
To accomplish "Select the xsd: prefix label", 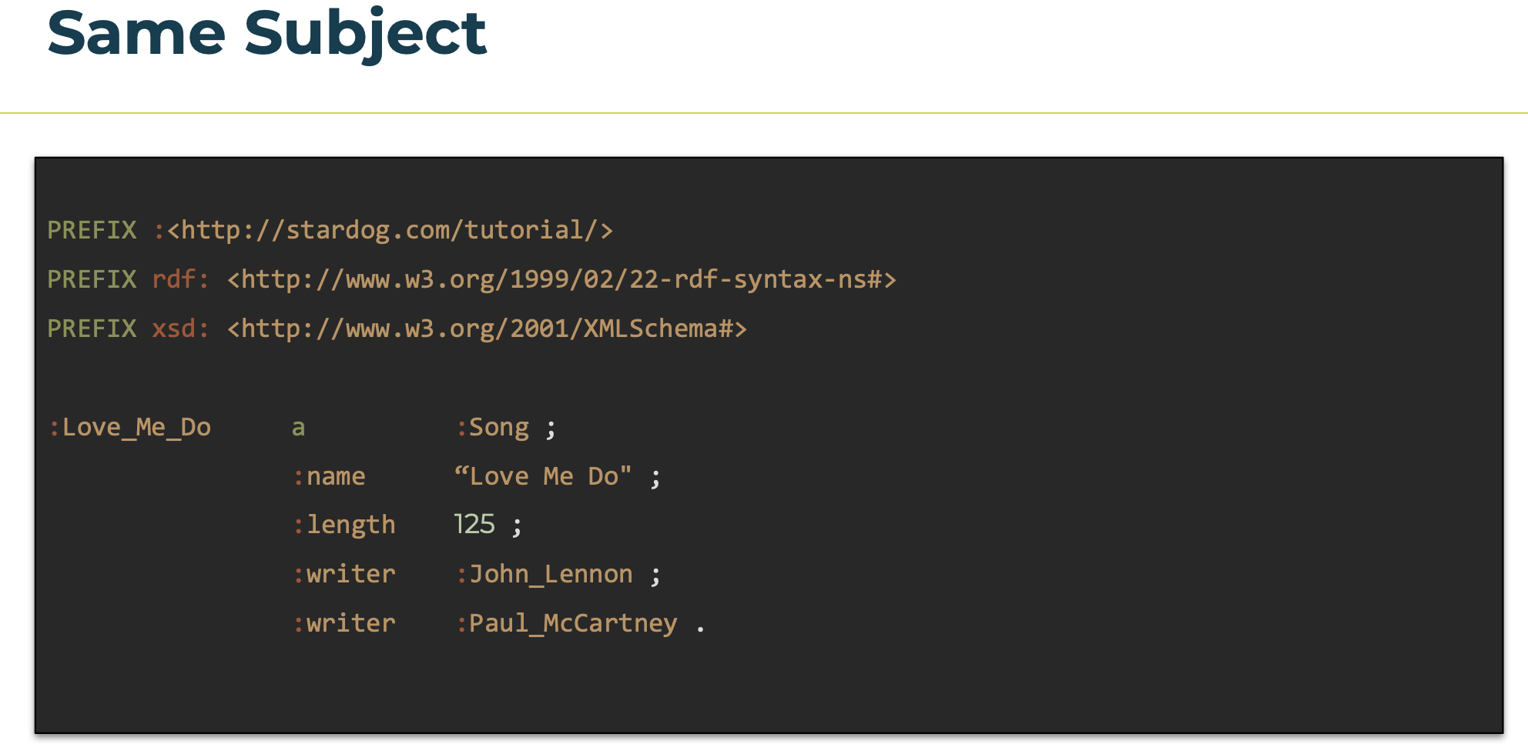I will 180,329.
